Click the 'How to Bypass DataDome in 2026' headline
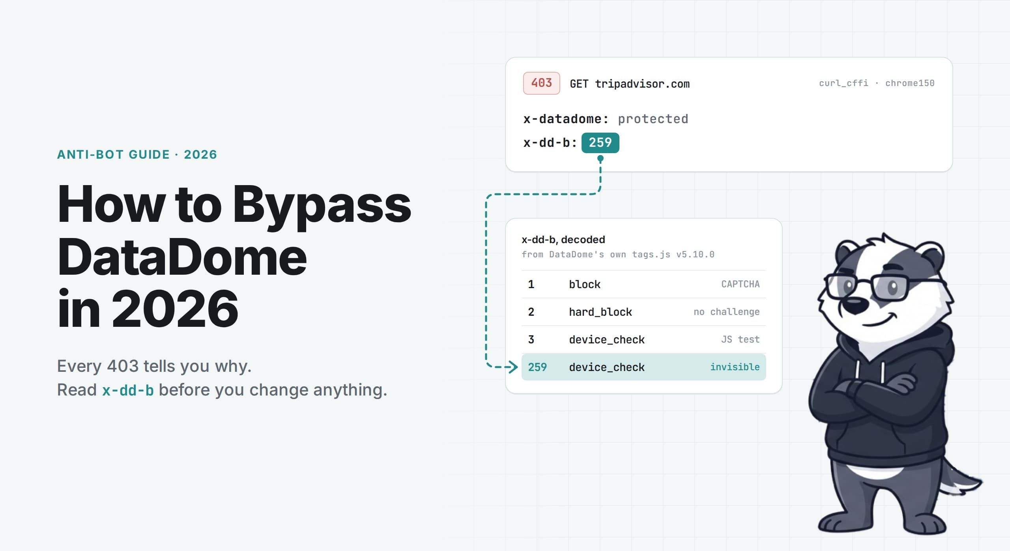 234,255
